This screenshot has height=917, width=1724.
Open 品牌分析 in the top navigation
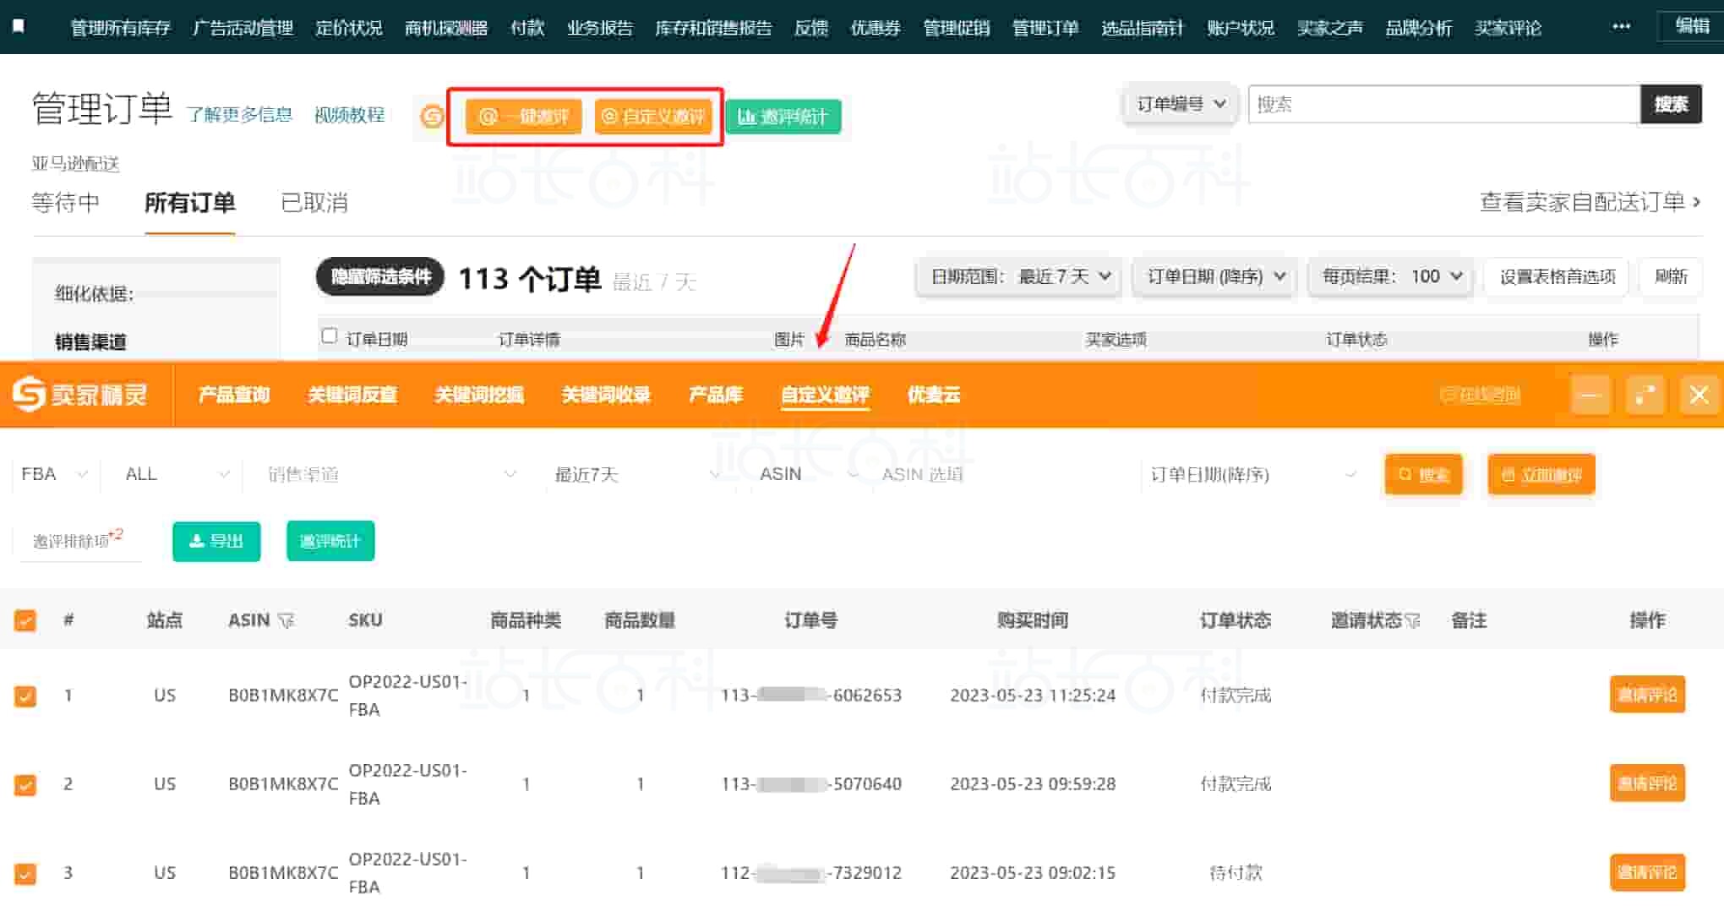coord(1419,28)
